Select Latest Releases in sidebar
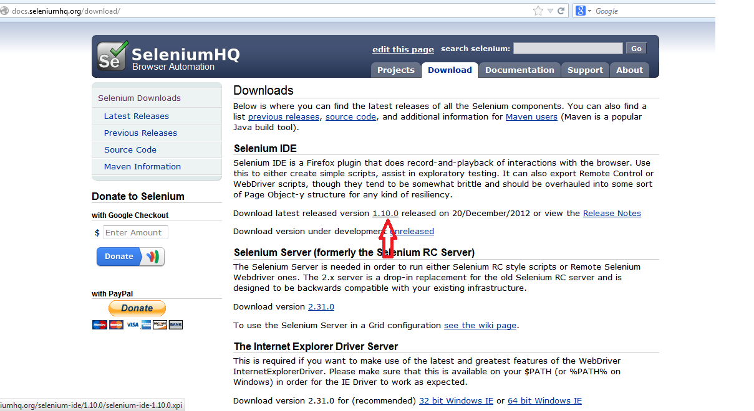 (137, 116)
